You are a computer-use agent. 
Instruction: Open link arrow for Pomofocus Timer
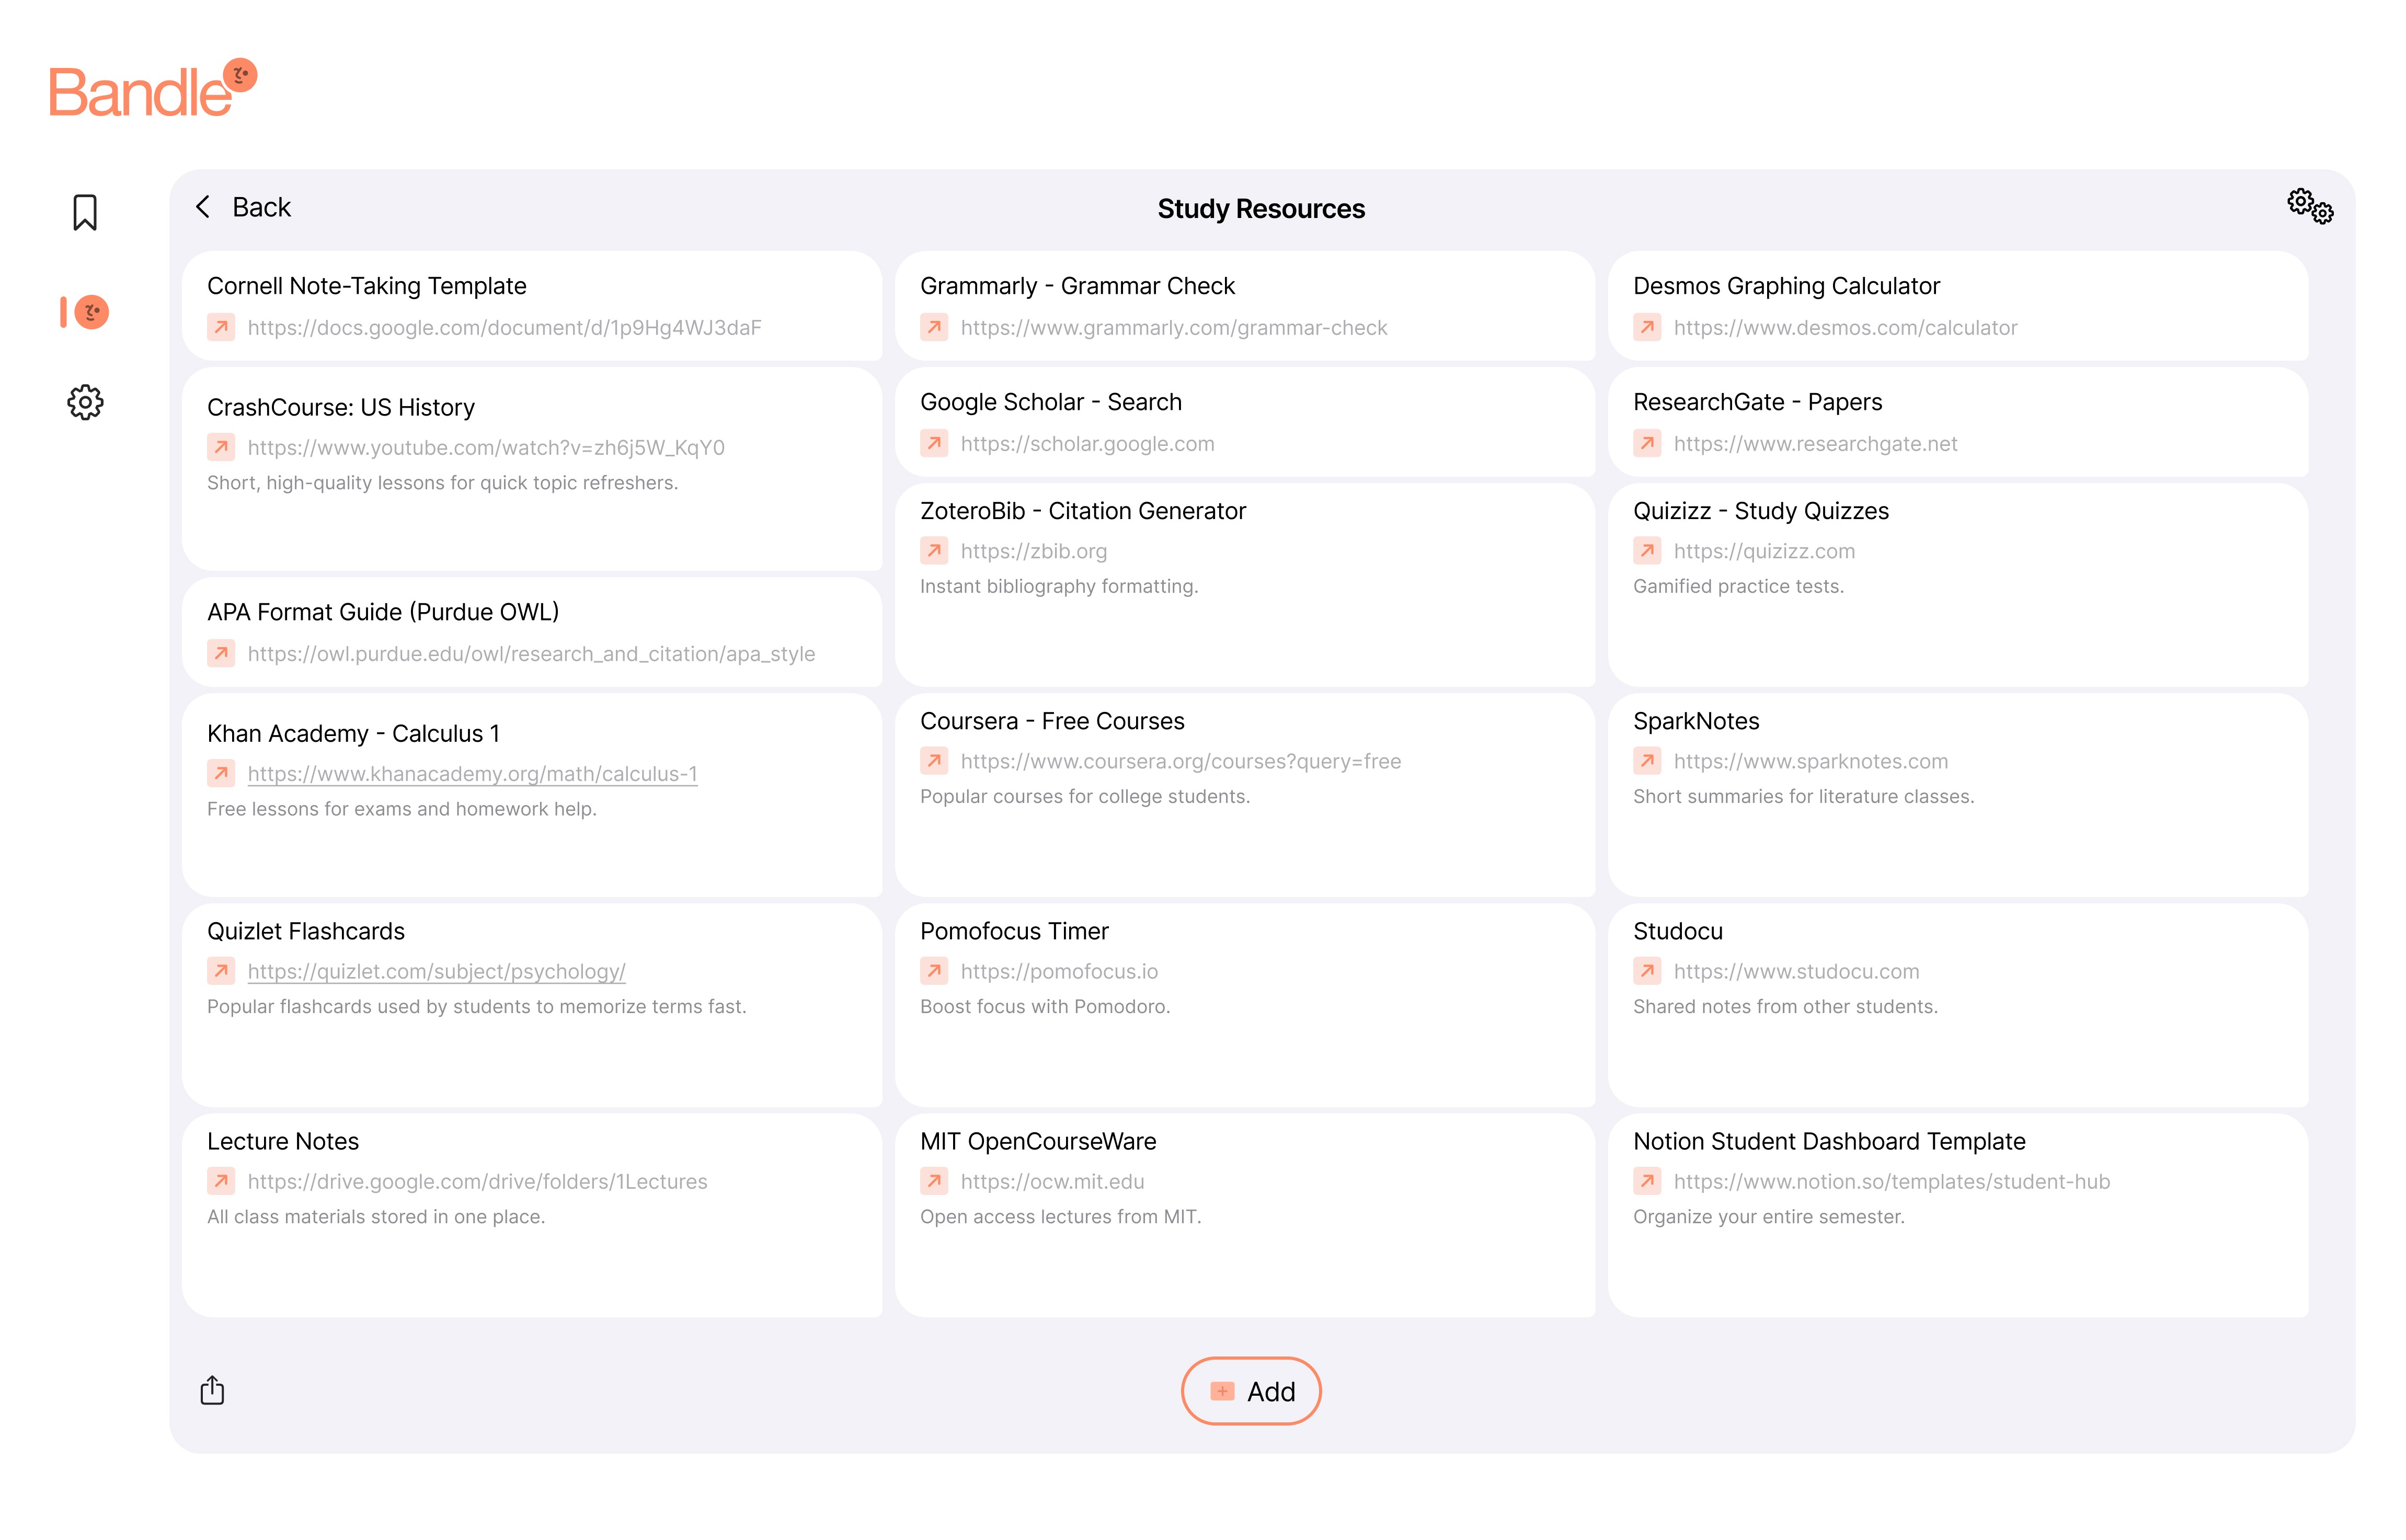[x=934, y=971]
